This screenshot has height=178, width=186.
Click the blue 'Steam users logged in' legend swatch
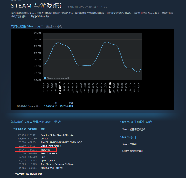pyautogui.click(x=45, y=78)
